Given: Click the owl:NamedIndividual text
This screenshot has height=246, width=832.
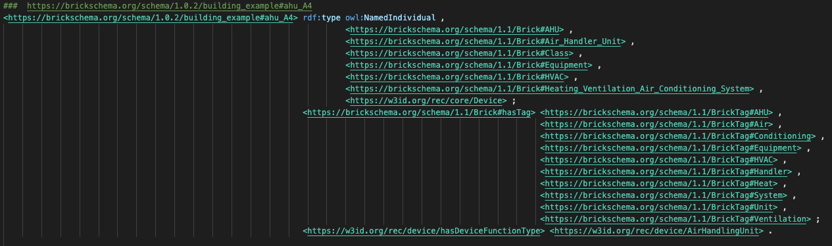Looking at the screenshot, I should pyautogui.click(x=391, y=18).
